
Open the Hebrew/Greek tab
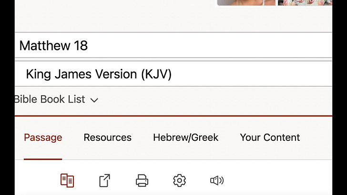click(x=186, y=137)
